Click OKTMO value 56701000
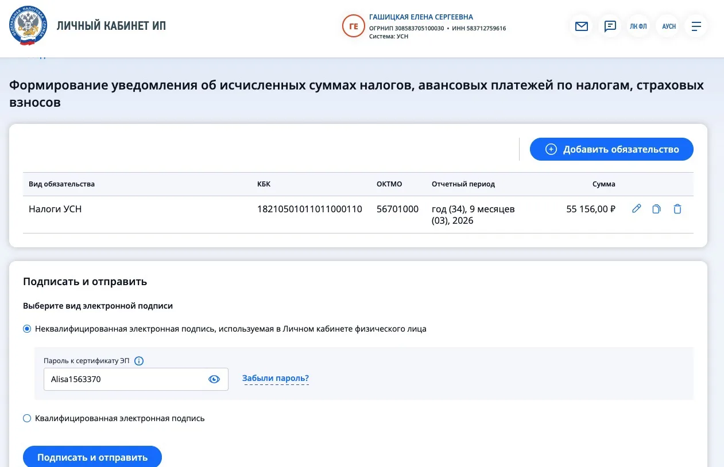The width and height of the screenshot is (724, 467). click(397, 209)
